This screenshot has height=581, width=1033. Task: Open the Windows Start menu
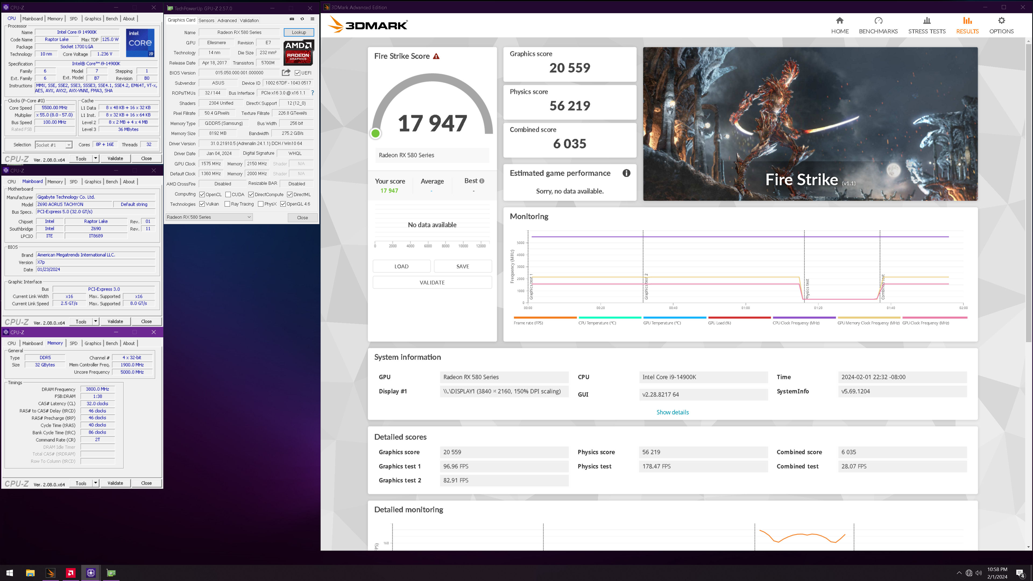[10, 573]
